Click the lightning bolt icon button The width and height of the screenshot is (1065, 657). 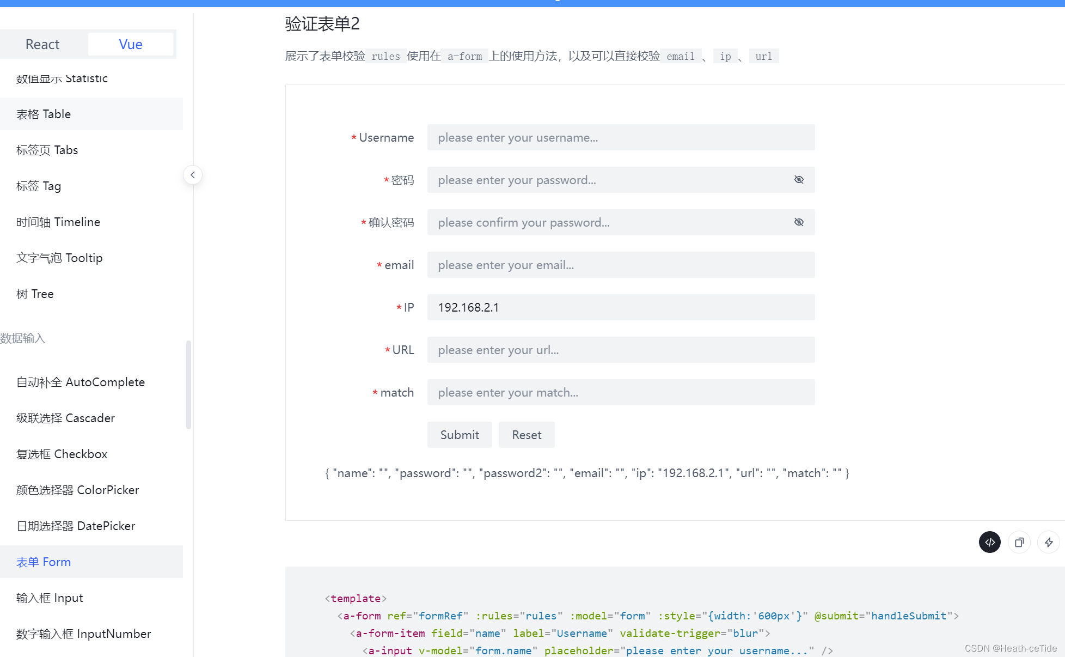1048,542
